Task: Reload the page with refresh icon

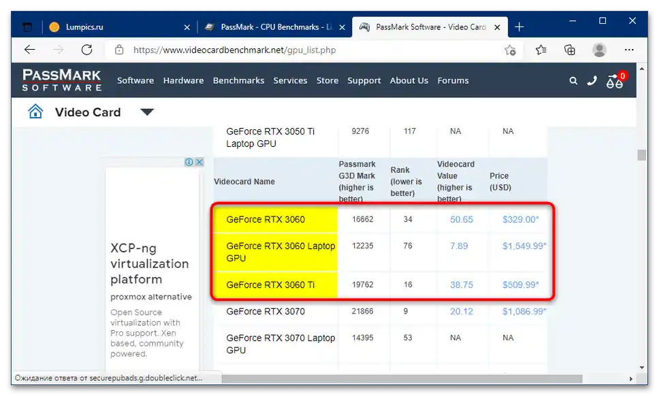Action: tap(86, 50)
